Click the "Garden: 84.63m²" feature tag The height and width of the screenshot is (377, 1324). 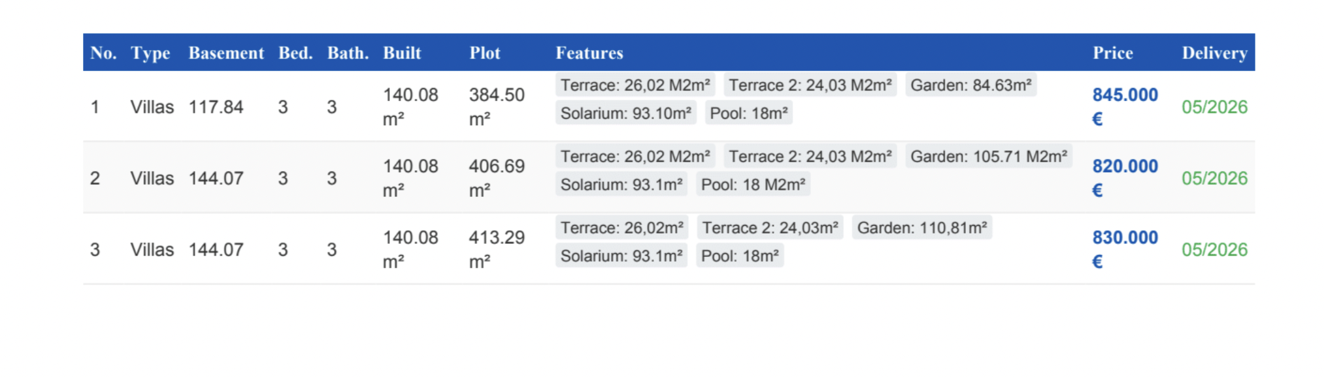click(970, 85)
